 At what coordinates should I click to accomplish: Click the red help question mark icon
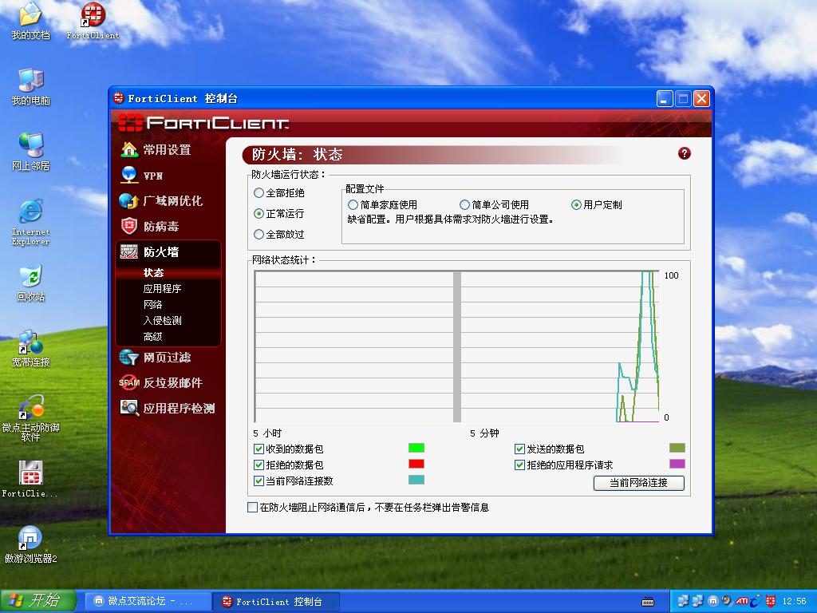point(684,153)
